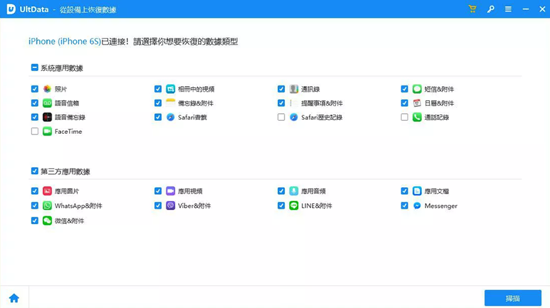Viewport: 550px width, 308px height.
Task: Uncheck the App Documents (應用文檔) checkbox
Action: coord(404,191)
